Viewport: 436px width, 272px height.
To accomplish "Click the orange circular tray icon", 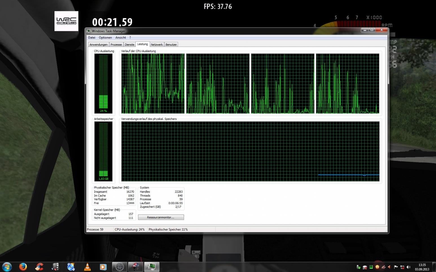I will 377,267.
